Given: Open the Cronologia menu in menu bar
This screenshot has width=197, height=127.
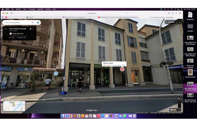Looking at the screenshot, I should [x=32, y=9].
